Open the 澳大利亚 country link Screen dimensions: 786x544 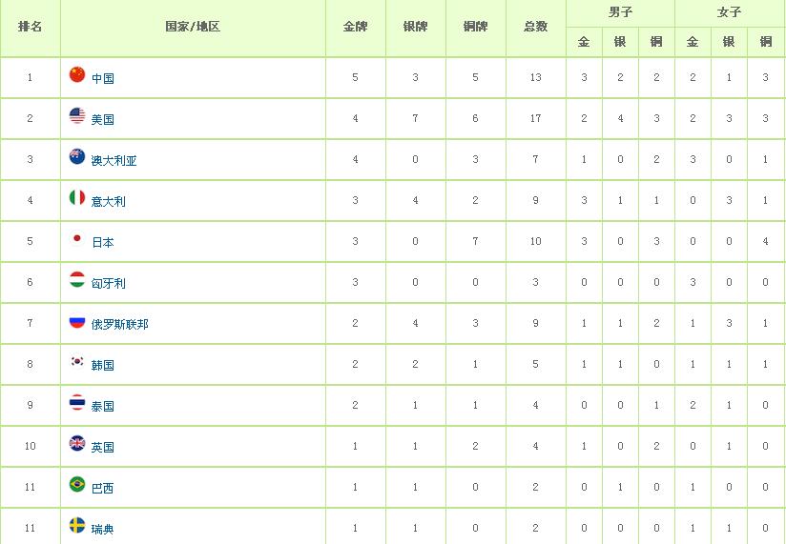tap(114, 161)
